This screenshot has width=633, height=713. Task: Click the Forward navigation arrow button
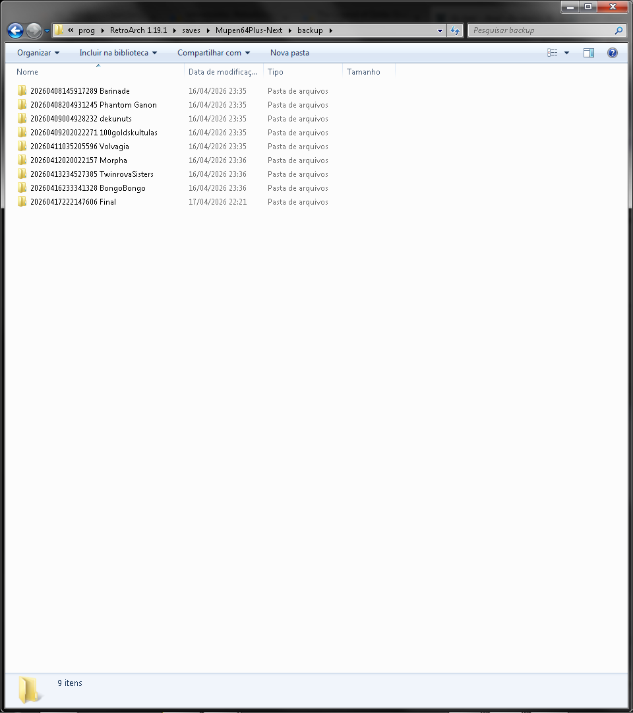point(34,30)
